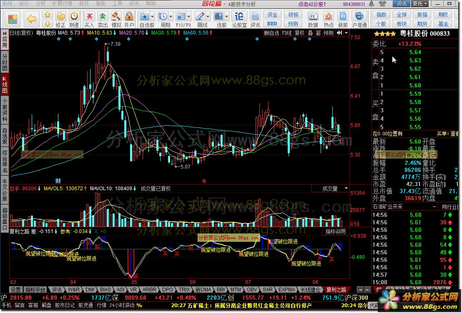Screen dimensions: 462x313
Task: Click the 财 marker on the chart
Action: pyautogui.click(x=58, y=181)
